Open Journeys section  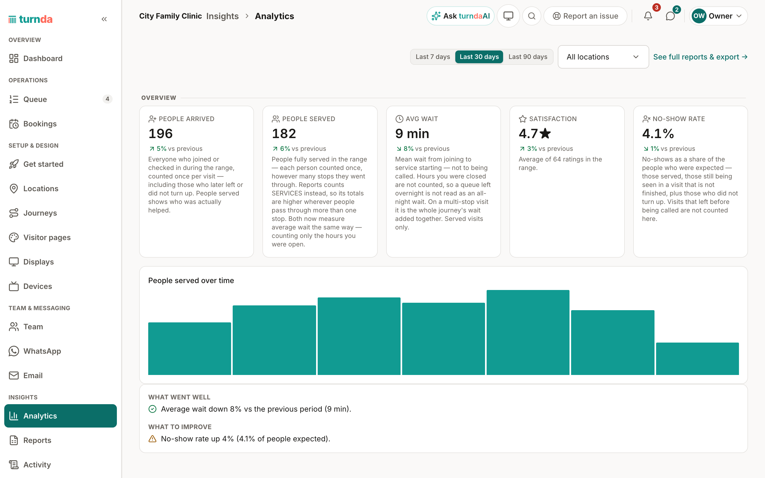(60, 213)
